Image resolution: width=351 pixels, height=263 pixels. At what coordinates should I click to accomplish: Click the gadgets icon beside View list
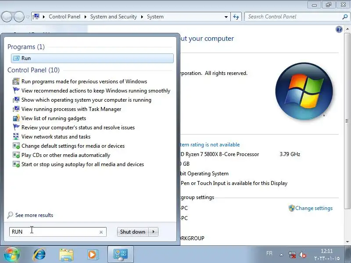[16, 118]
